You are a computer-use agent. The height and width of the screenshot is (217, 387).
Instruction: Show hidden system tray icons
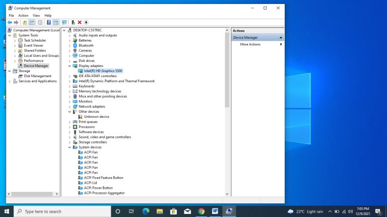pyautogui.click(x=330, y=211)
